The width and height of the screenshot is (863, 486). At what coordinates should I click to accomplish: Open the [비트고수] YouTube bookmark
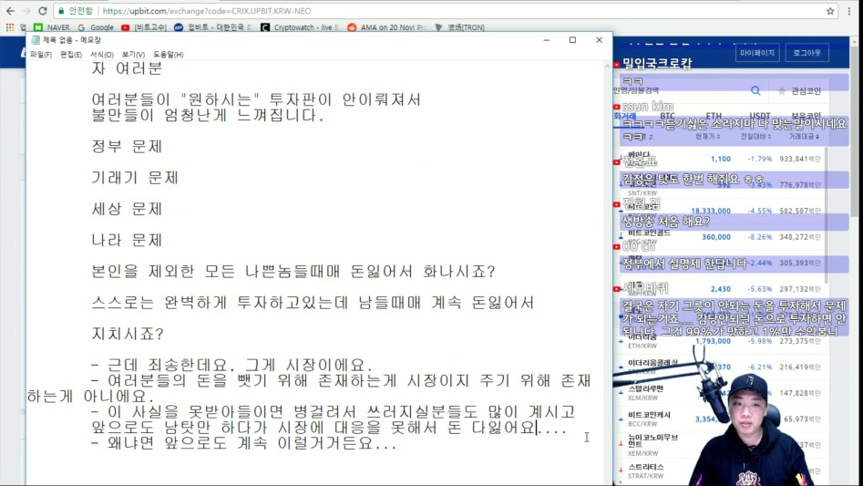pyautogui.click(x=144, y=27)
